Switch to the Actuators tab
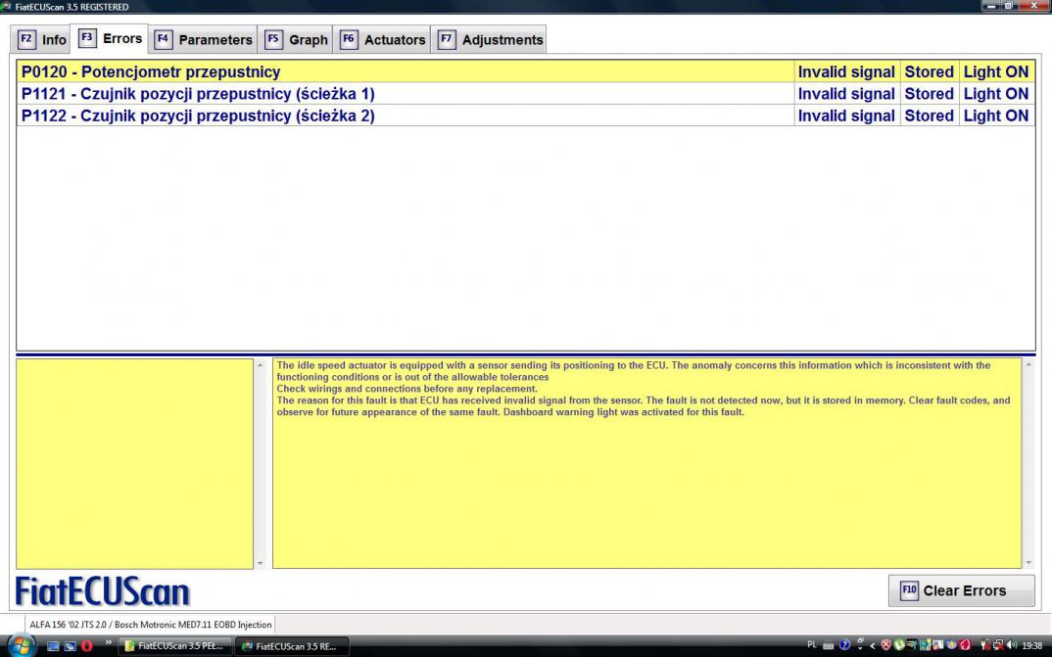1052x657 pixels. [x=383, y=39]
